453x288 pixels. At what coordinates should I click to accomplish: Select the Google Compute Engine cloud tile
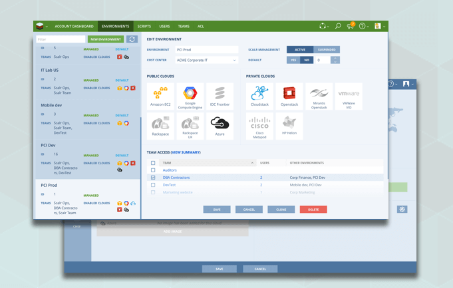pos(190,96)
